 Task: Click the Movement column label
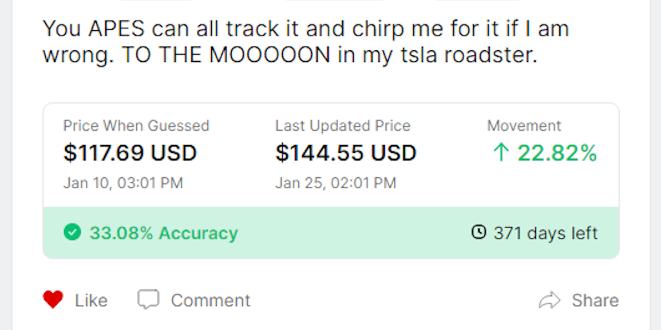(x=524, y=126)
